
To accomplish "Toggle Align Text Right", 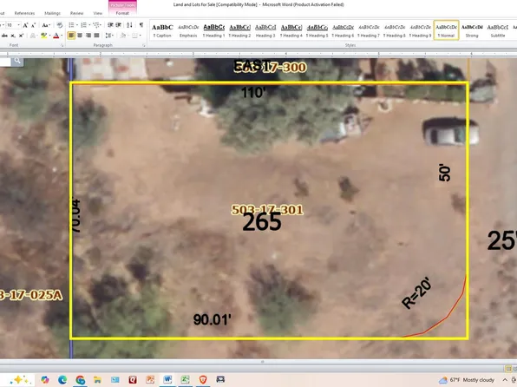I will coord(88,36).
